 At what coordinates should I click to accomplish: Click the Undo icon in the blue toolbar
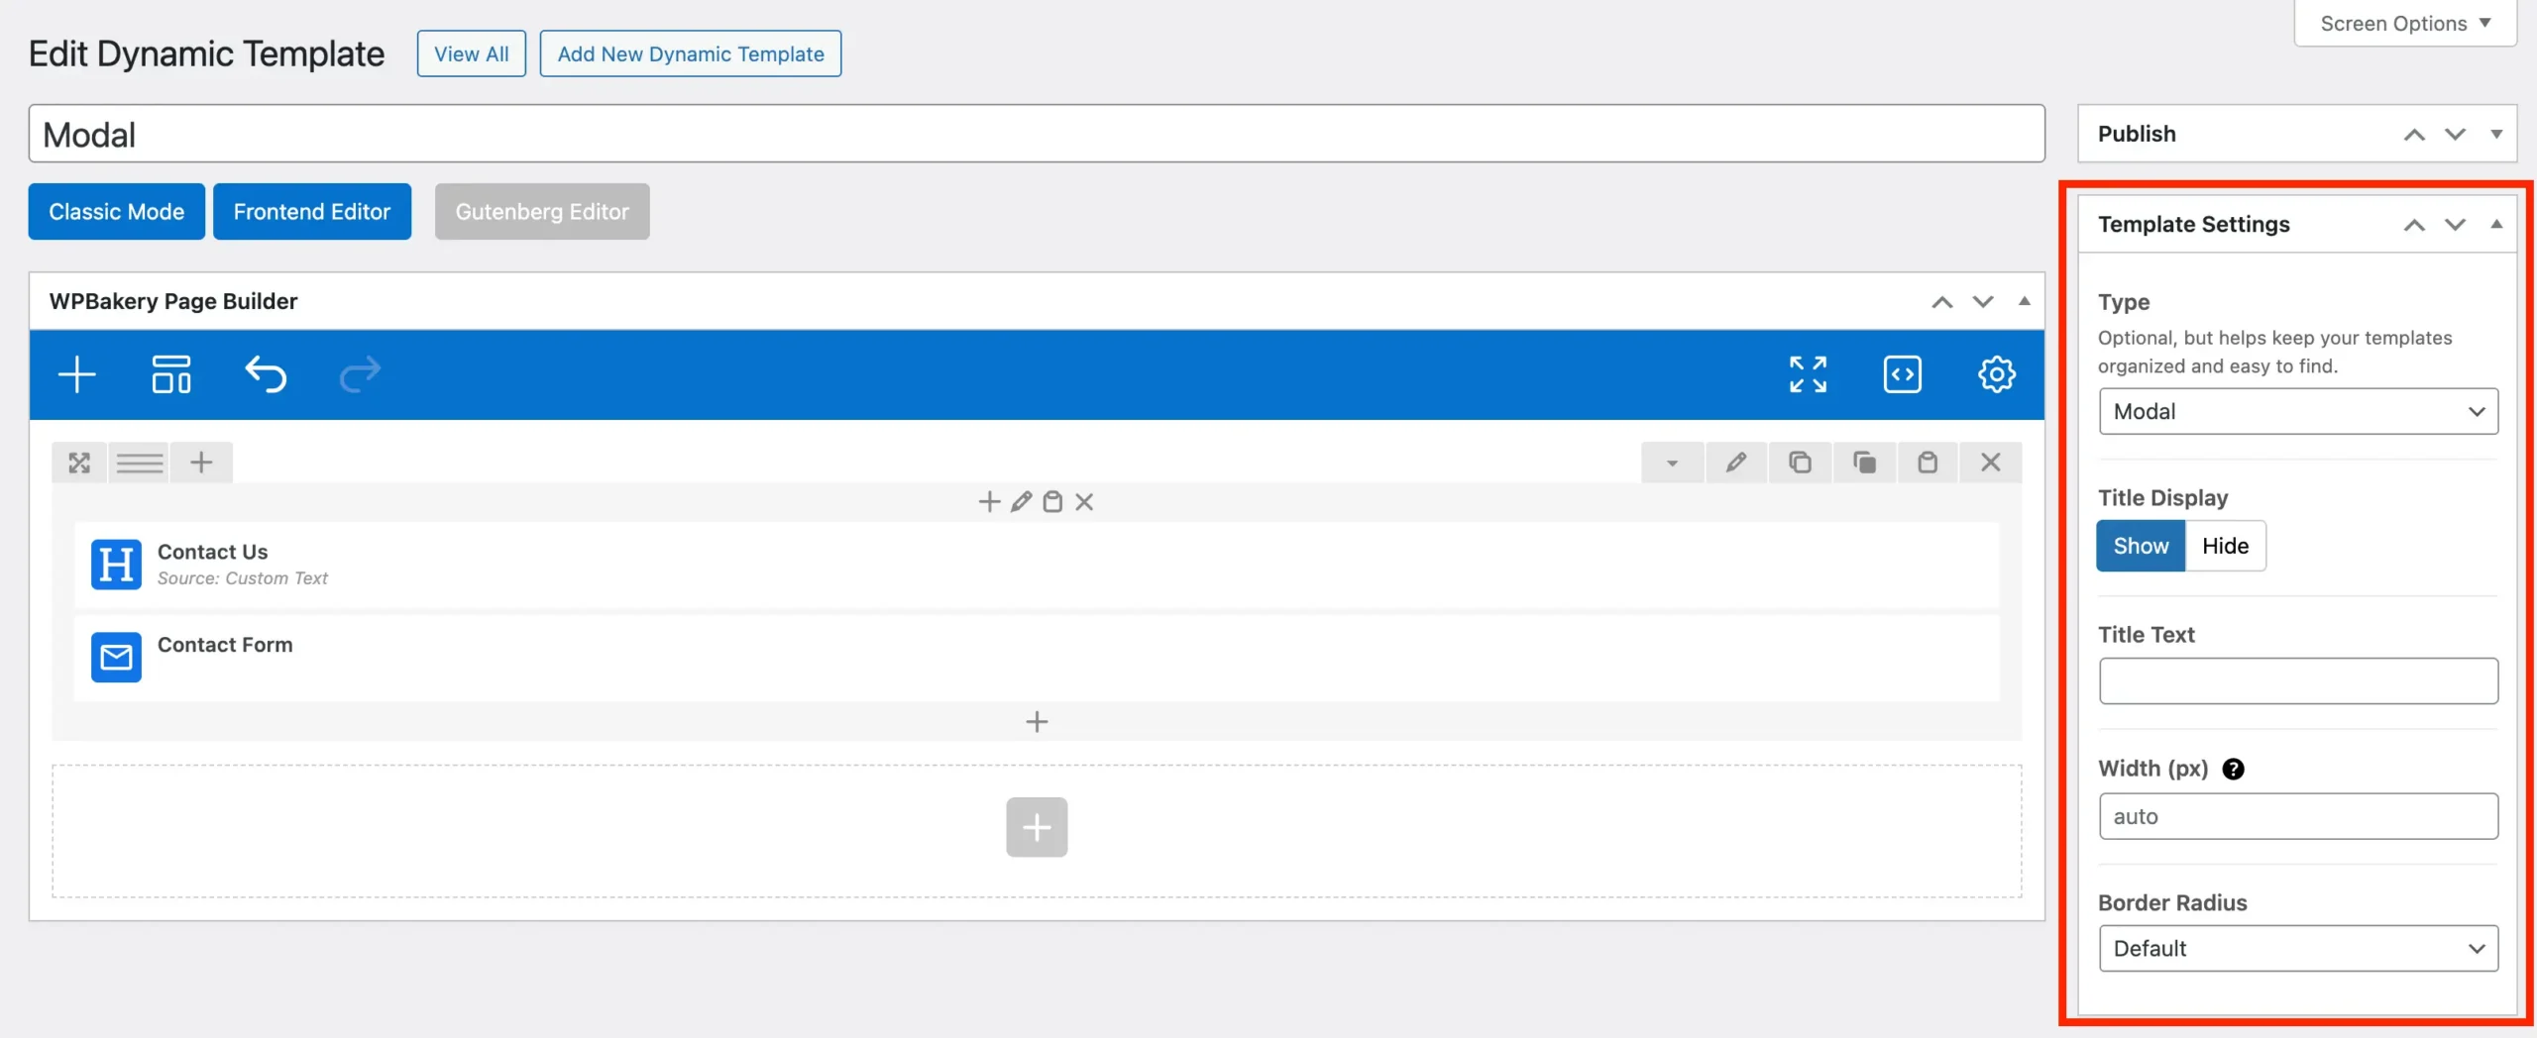click(265, 374)
